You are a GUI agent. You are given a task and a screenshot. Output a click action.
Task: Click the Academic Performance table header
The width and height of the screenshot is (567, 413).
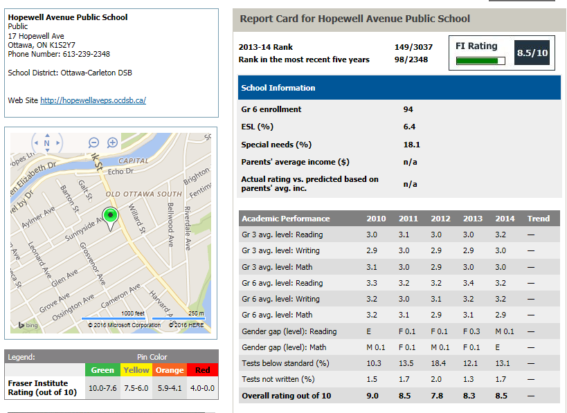285,219
